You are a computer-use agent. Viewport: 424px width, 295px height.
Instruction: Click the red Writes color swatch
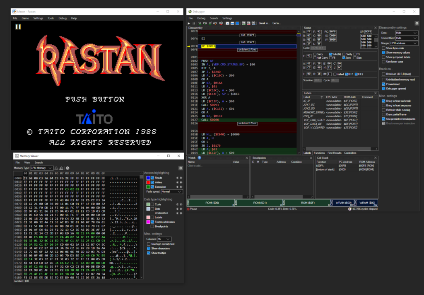(148, 182)
